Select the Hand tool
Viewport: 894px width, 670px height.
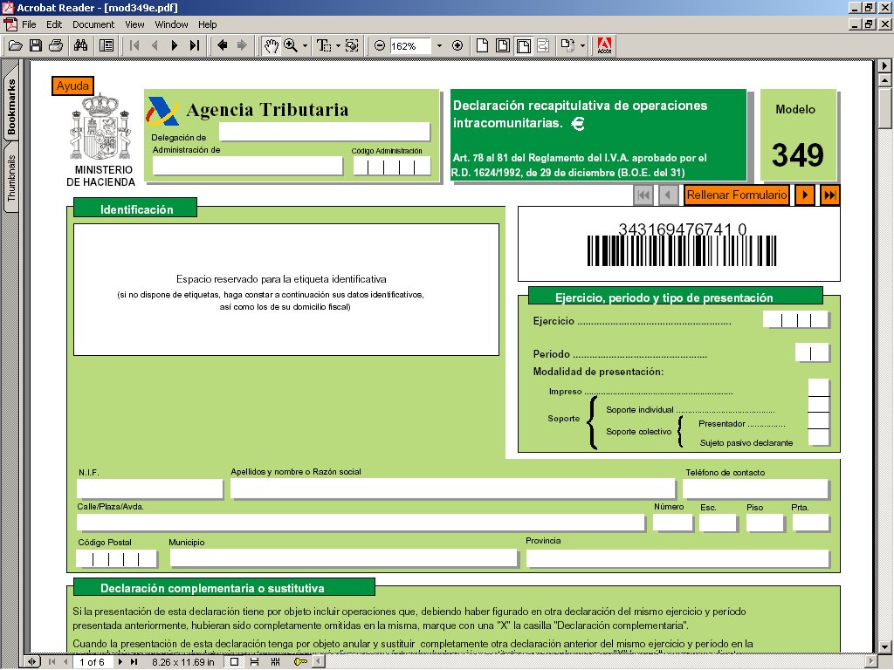pos(272,45)
